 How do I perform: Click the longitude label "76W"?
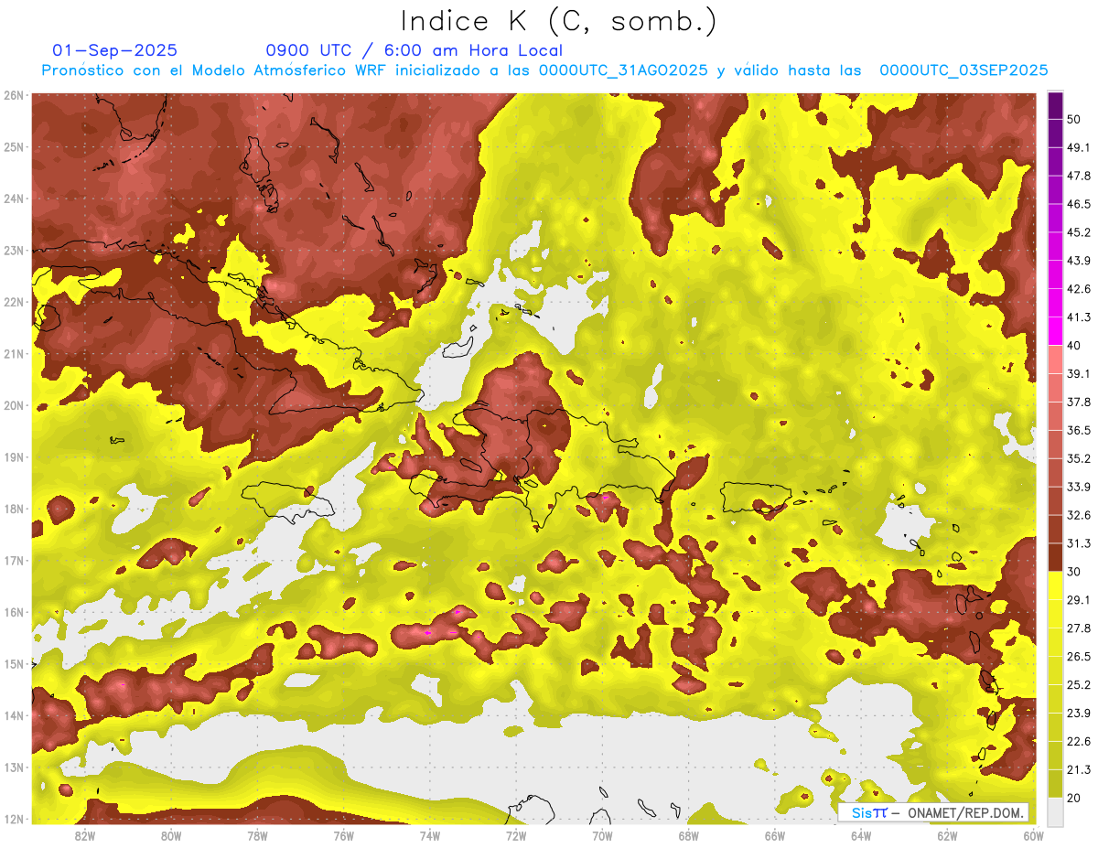click(x=344, y=836)
